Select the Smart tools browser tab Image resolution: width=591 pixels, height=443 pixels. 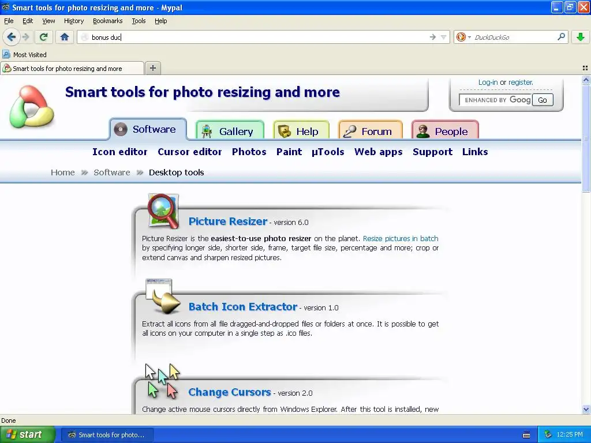pyautogui.click(x=72, y=68)
